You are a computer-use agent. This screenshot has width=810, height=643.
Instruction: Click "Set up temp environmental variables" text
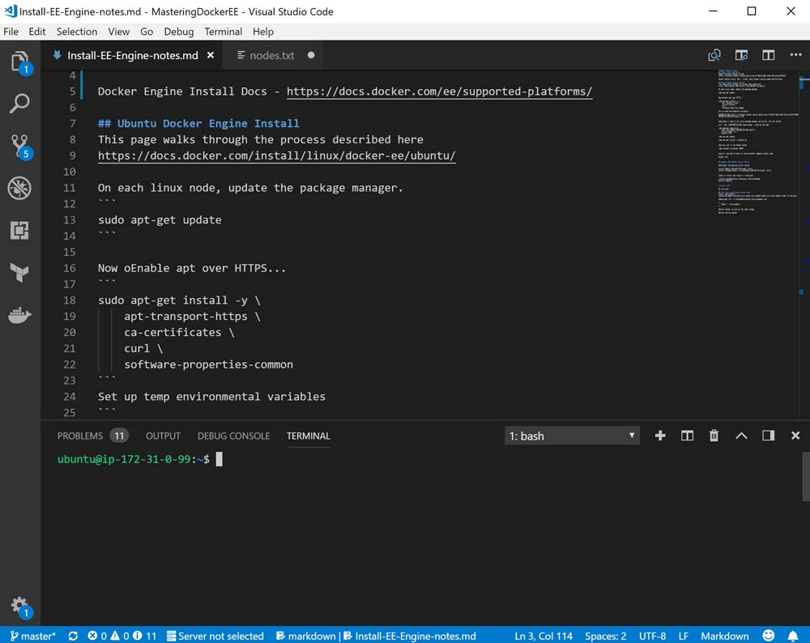tap(211, 396)
